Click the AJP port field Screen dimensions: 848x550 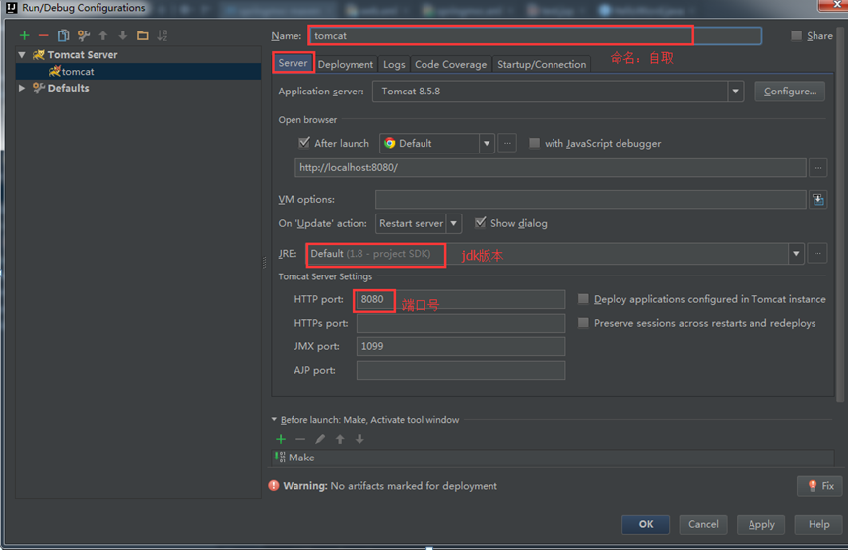coord(461,370)
